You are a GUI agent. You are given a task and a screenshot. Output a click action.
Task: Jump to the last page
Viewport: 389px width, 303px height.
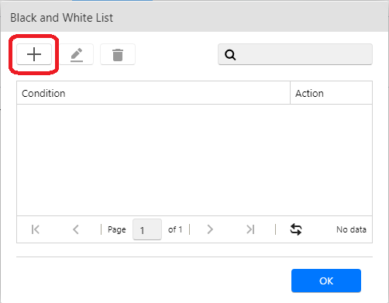[250, 229]
